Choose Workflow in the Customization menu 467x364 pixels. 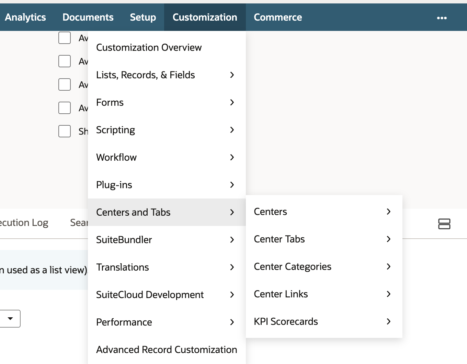click(167, 157)
